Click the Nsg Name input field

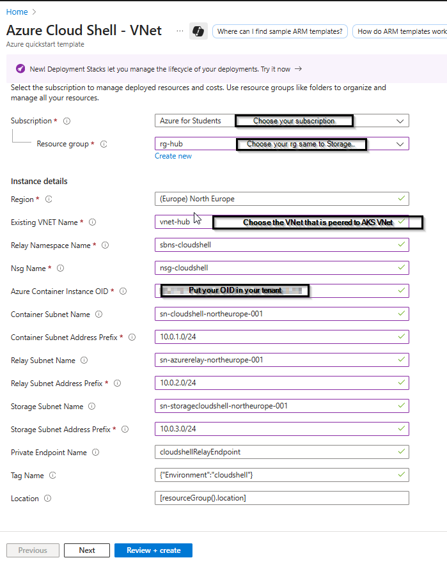[x=282, y=268]
